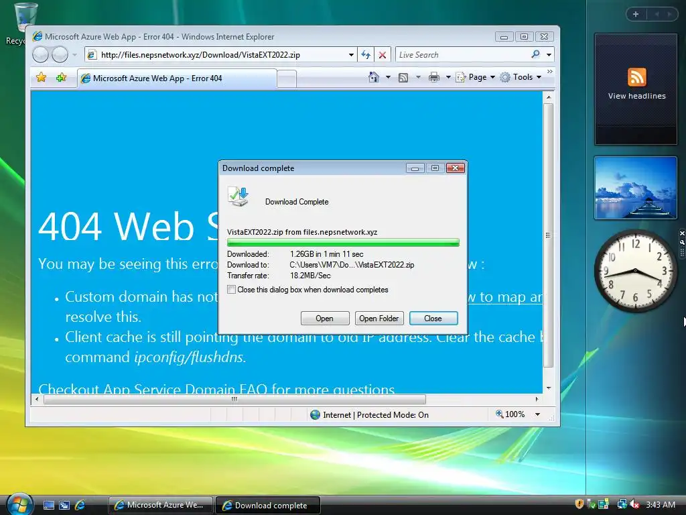
Task: Click the Print icon in toolbar
Action: (434, 78)
